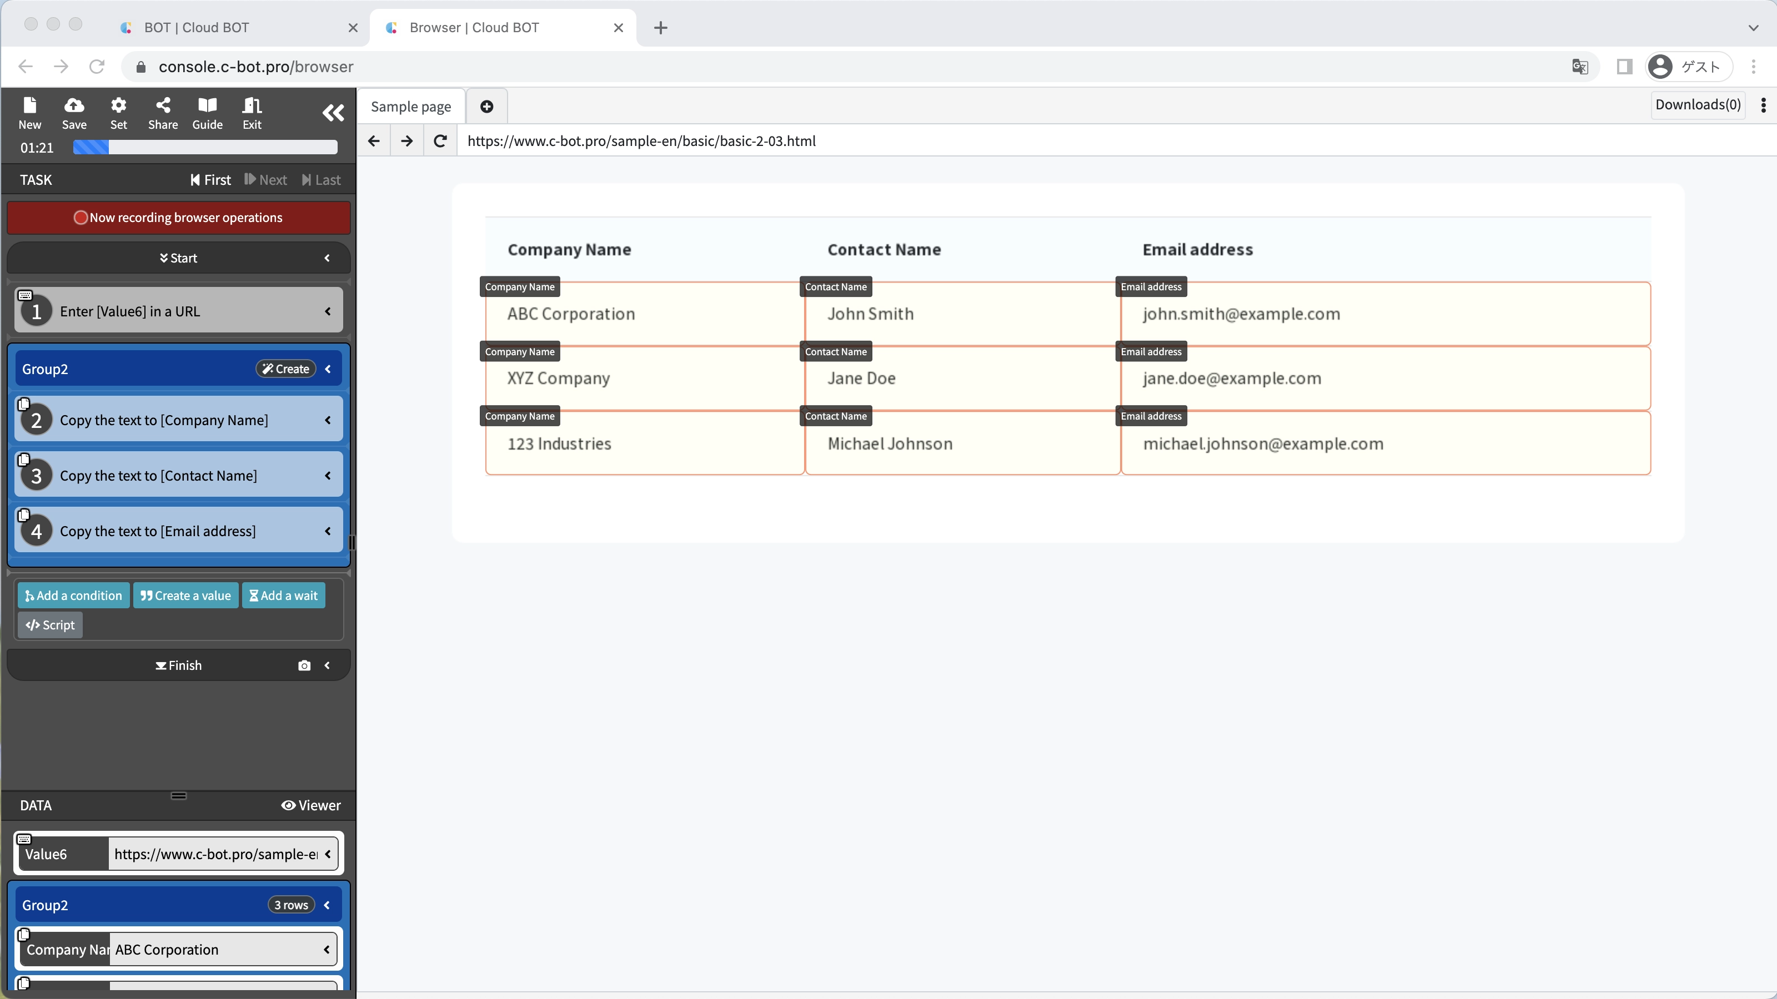Expand step 1 Enter Value6 arrow
This screenshot has width=1777, height=999.
(x=328, y=311)
